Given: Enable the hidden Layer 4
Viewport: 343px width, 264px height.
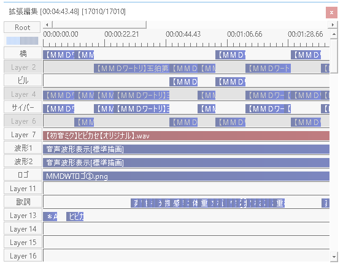Looking at the screenshot, I should pos(23,94).
